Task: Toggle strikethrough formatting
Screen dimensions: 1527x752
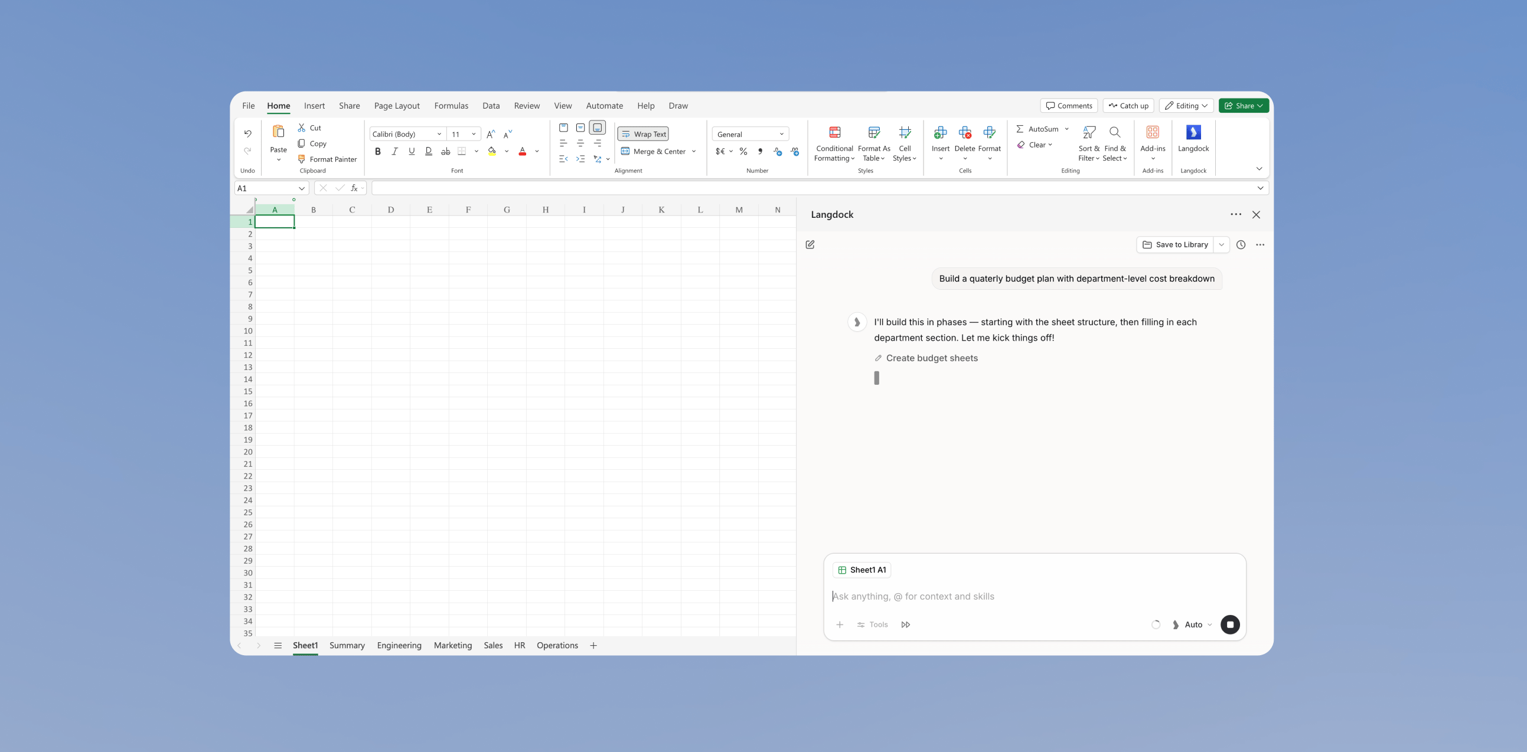Action: tap(446, 152)
